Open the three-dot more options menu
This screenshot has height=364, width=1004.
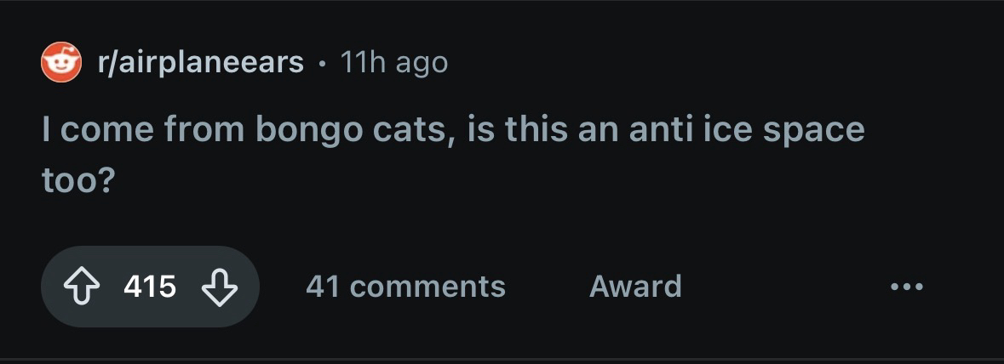[x=907, y=287]
